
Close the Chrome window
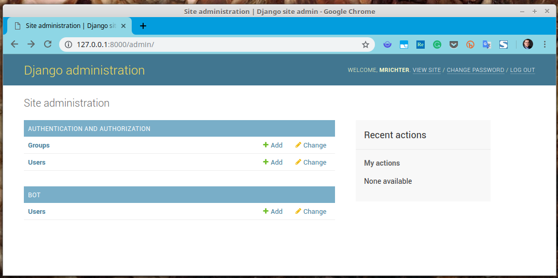click(547, 12)
